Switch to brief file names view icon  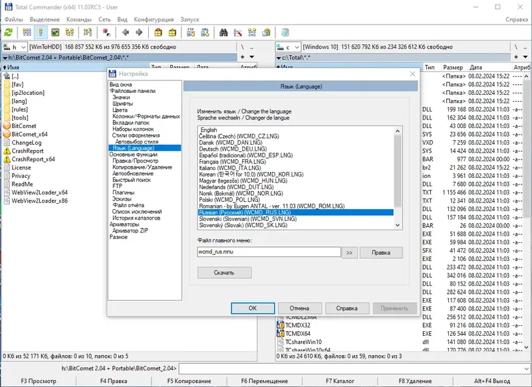27,33
